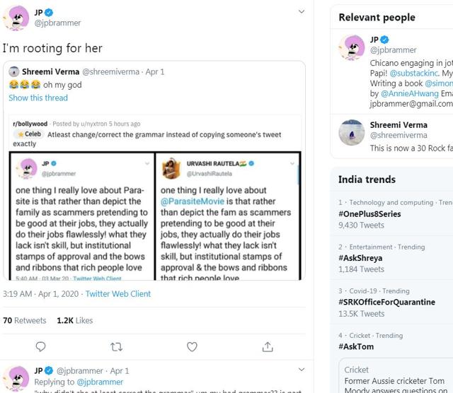Open the Twitter Web Client link
This screenshot has height=393, width=453.
tap(118, 294)
